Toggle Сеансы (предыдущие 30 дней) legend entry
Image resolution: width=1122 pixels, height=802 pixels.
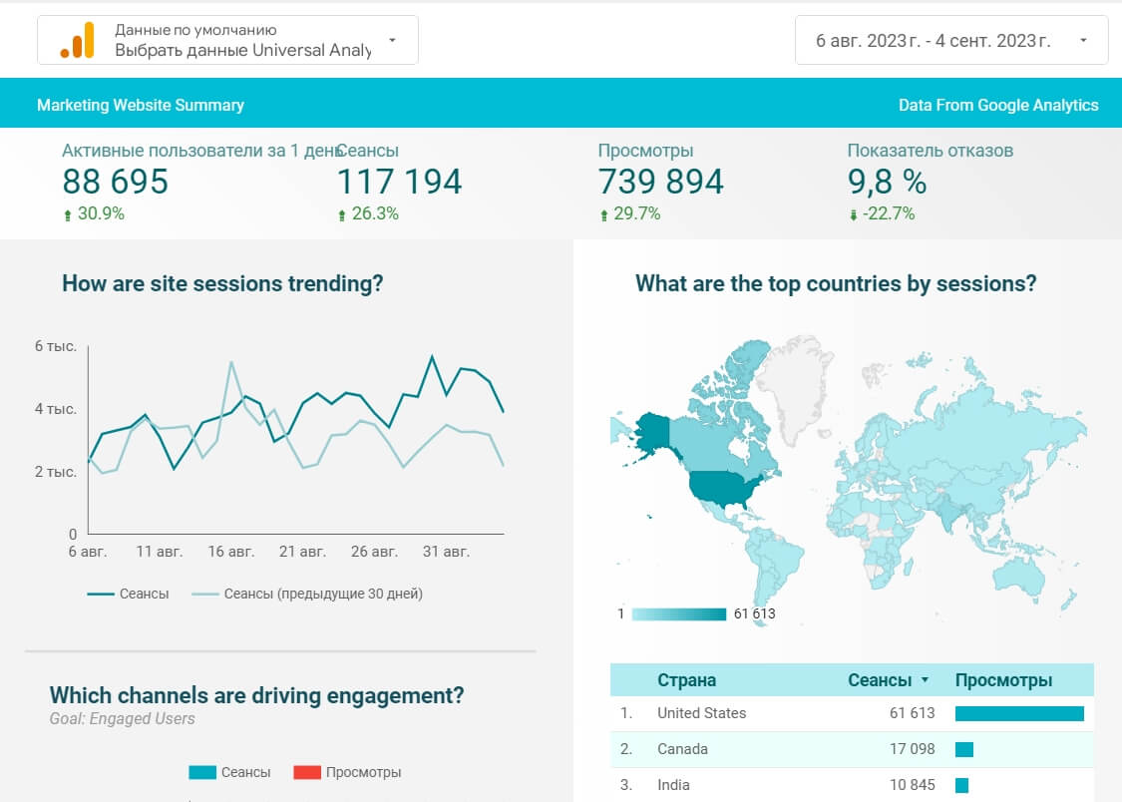coord(307,594)
